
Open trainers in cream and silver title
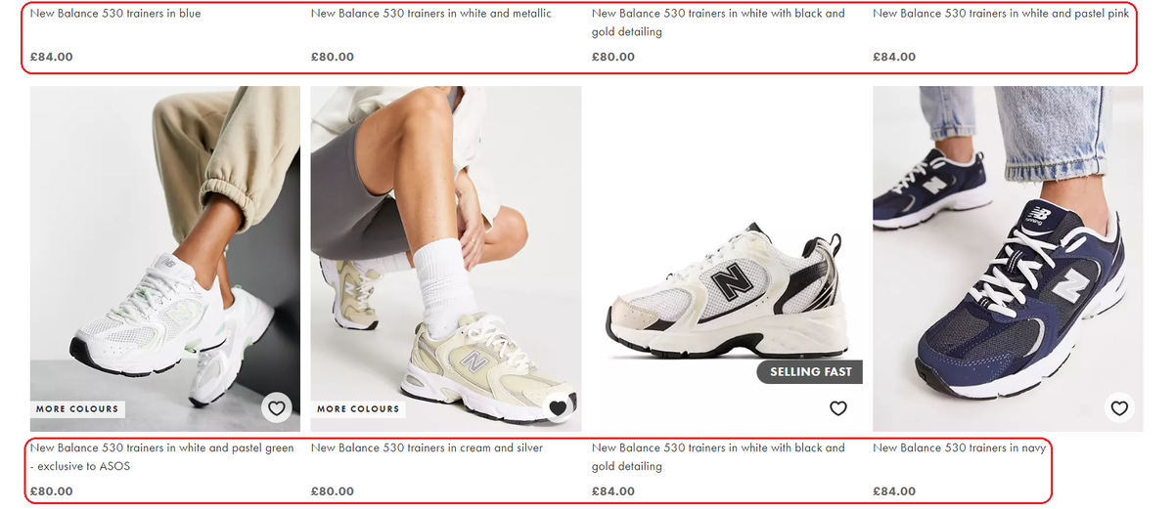click(427, 448)
